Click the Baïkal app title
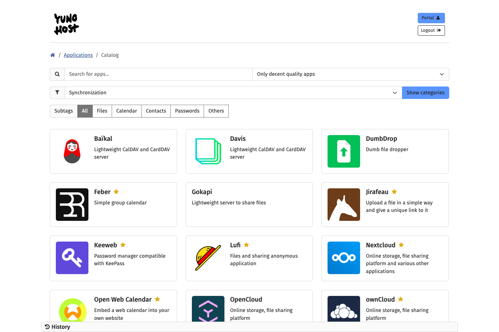 click(x=103, y=139)
